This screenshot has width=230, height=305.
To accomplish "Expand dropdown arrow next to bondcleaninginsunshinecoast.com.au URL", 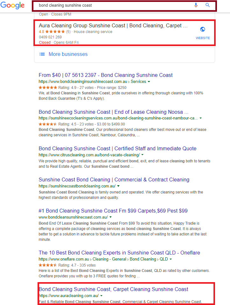I will 149,82.
